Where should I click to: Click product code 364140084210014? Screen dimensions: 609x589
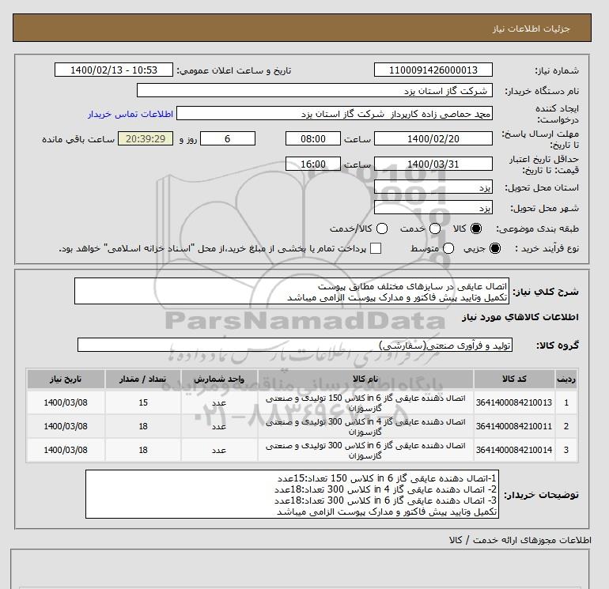[x=514, y=450]
